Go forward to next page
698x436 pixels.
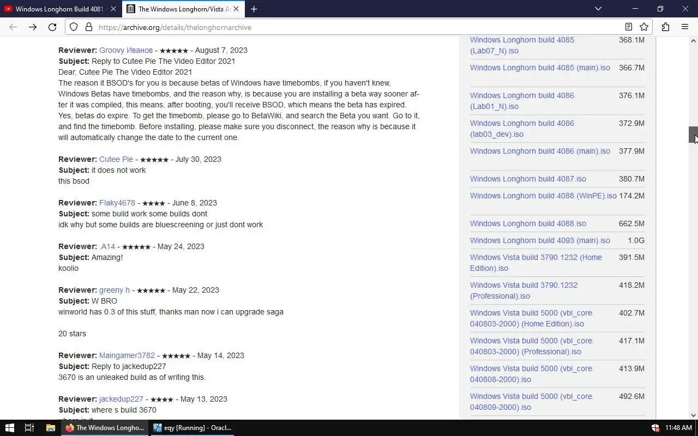[33, 27]
